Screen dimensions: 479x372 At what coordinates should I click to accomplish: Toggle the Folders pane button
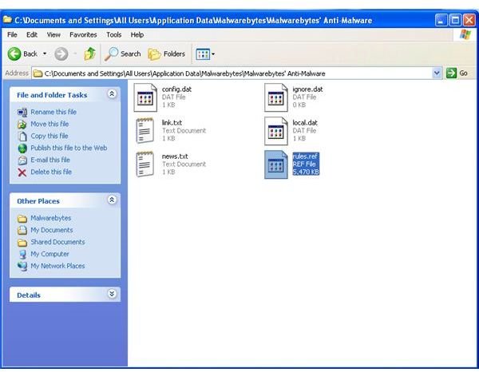(167, 54)
